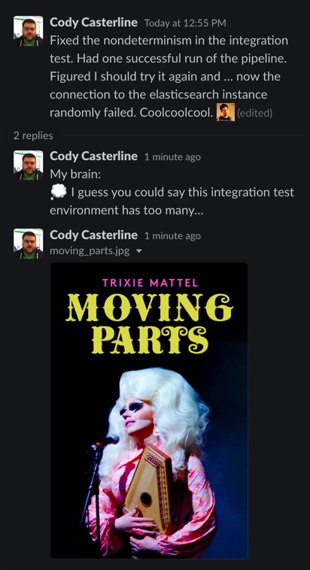Click Cody Casterline's name above the attachment

tap(93, 235)
